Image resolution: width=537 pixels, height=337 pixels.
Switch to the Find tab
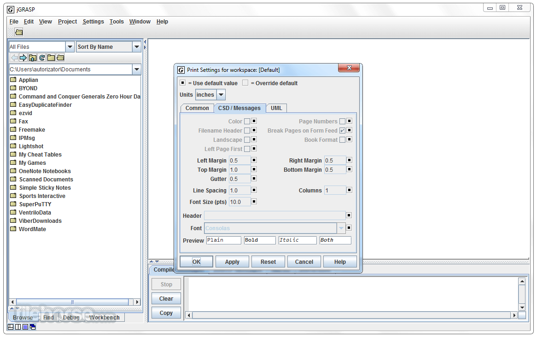click(48, 318)
